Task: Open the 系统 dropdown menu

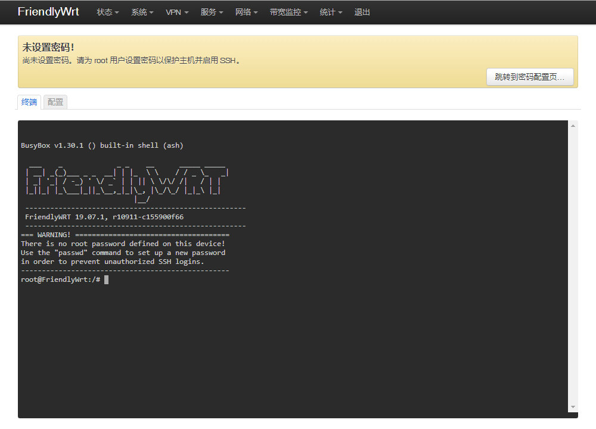Action: (142, 12)
